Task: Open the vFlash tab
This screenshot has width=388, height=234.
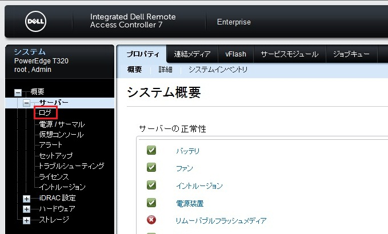Action: [236, 54]
